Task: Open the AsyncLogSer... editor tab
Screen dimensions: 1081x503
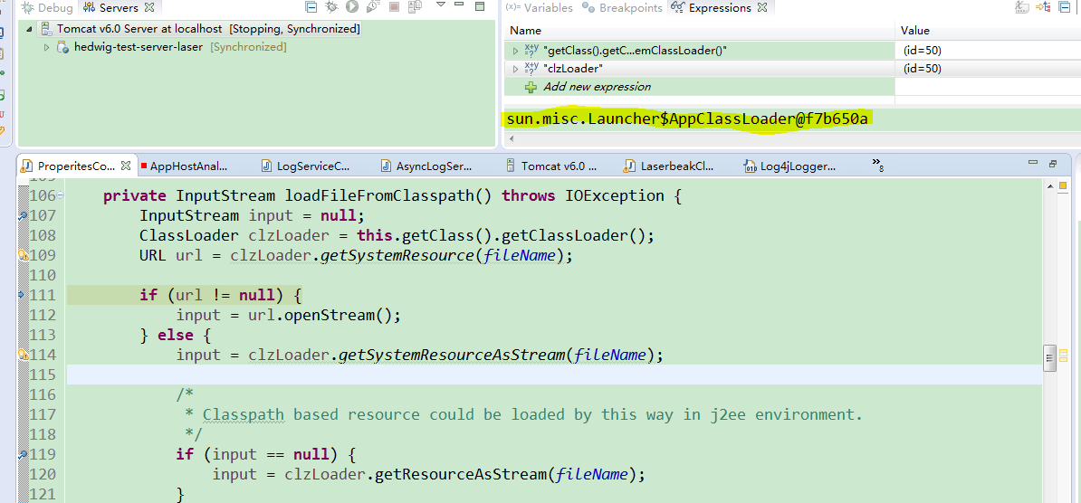Action: point(426,166)
